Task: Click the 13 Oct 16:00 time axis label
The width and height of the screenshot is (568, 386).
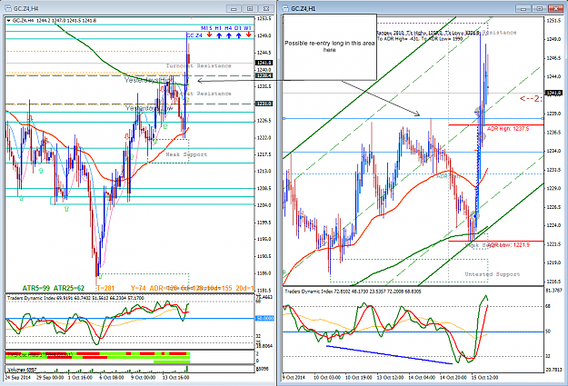Action: point(175,377)
